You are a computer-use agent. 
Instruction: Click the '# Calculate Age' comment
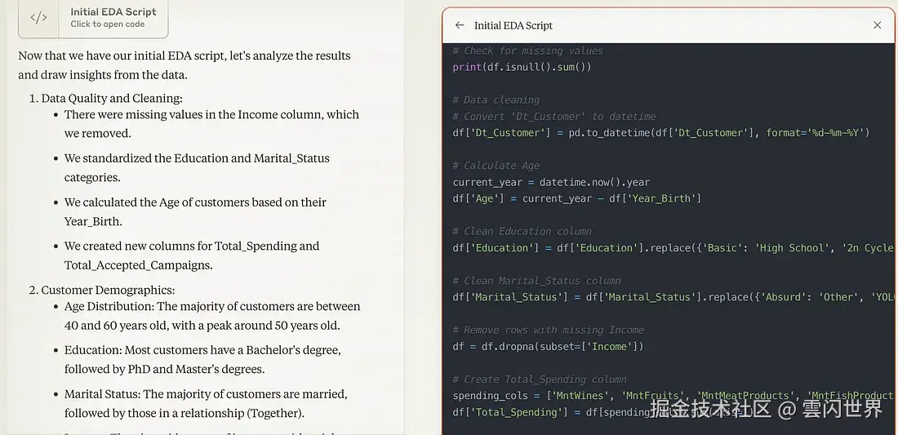496,166
